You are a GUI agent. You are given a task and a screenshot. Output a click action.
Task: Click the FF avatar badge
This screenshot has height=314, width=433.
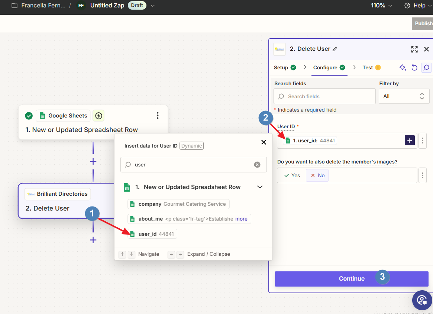(81, 6)
